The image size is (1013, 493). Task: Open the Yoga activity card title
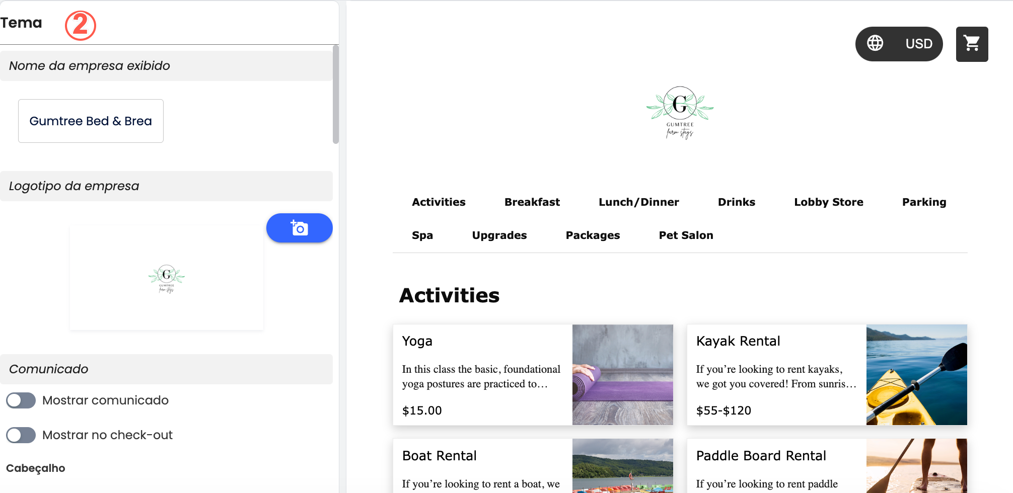tap(417, 341)
